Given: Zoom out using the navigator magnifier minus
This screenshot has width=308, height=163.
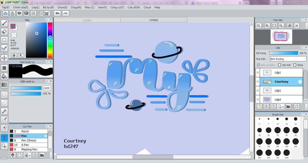Looking at the screenshot, I should click(281, 26).
